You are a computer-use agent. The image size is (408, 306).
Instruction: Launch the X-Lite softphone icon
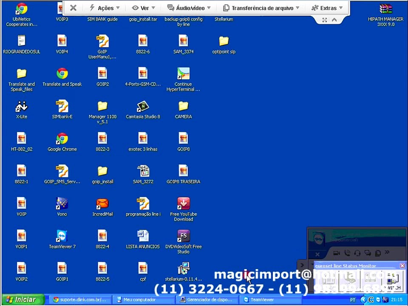tap(21, 106)
